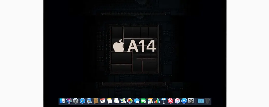Open Contacts brown book icon
Image resolution: width=269 pixels, height=107 pixels.
[x=96, y=101]
